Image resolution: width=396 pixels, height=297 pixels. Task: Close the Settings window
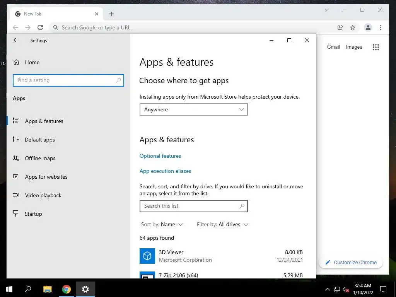[x=307, y=40]
